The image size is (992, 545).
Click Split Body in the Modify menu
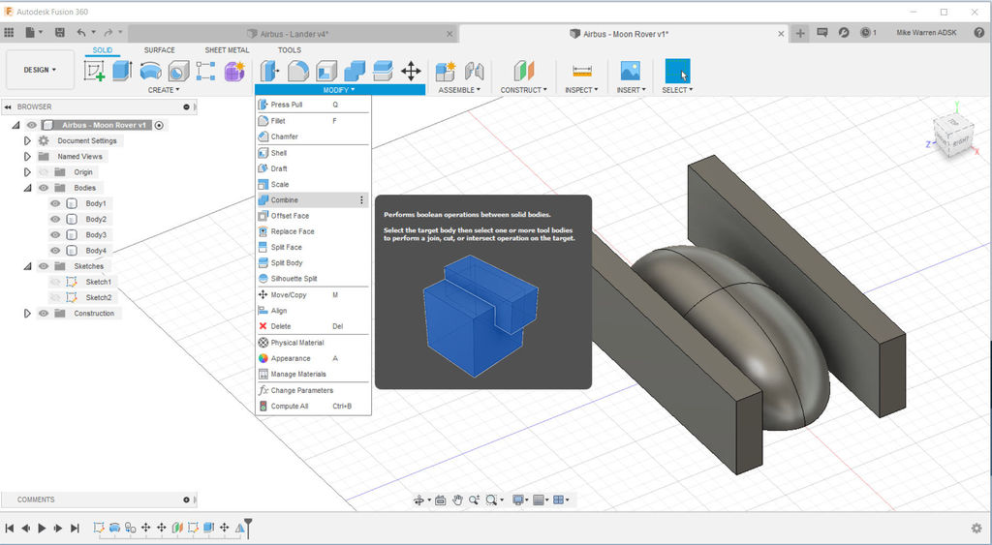pos(287,263)
